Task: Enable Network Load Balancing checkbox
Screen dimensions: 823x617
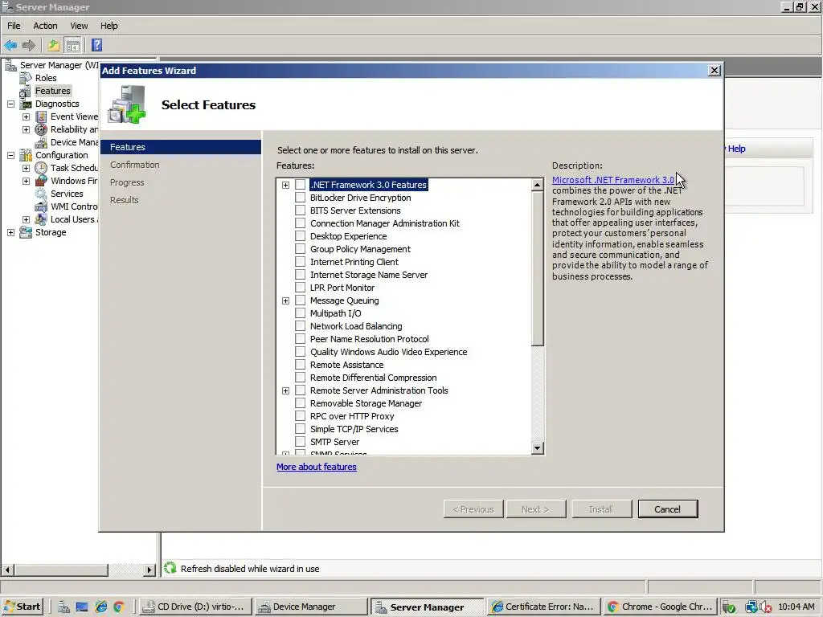Action: click(x=301, y=326)
